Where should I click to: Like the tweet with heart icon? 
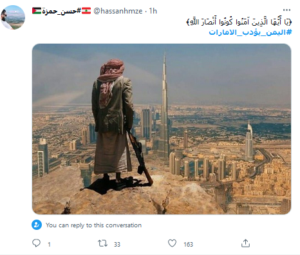(x=172, y=243)
